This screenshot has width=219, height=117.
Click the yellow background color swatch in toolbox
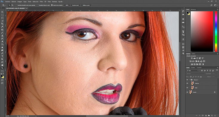3,77
